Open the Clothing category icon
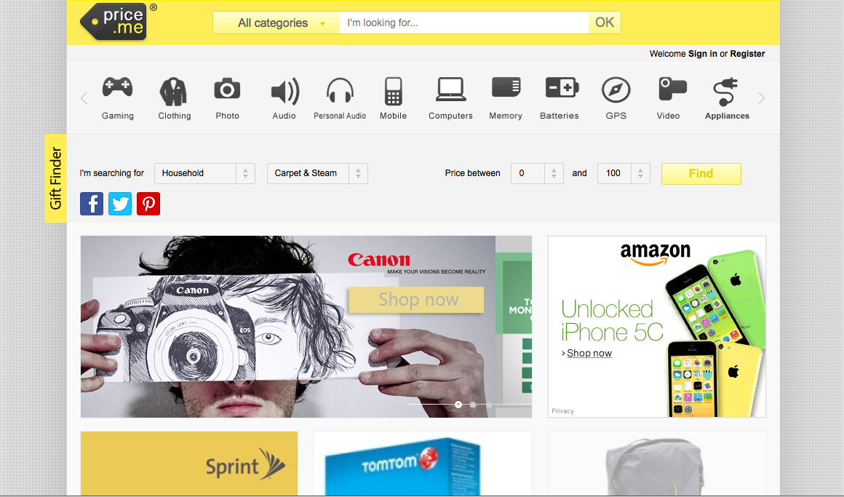Screen dimensions: 844x497 [173, 92]
